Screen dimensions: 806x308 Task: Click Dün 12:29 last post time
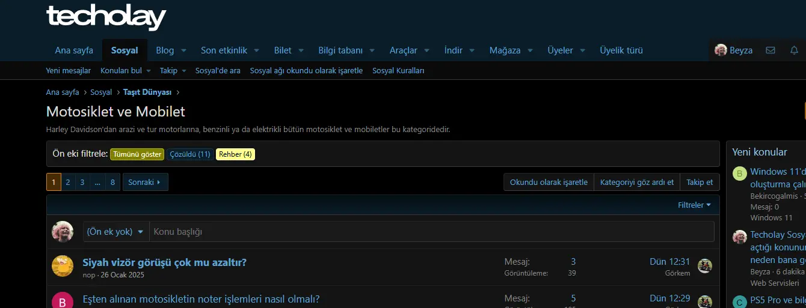coord(669,298)
